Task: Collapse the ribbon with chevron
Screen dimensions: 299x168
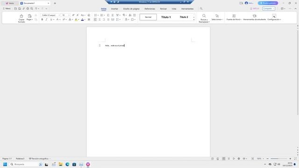Action: click(x=295, y=8)
